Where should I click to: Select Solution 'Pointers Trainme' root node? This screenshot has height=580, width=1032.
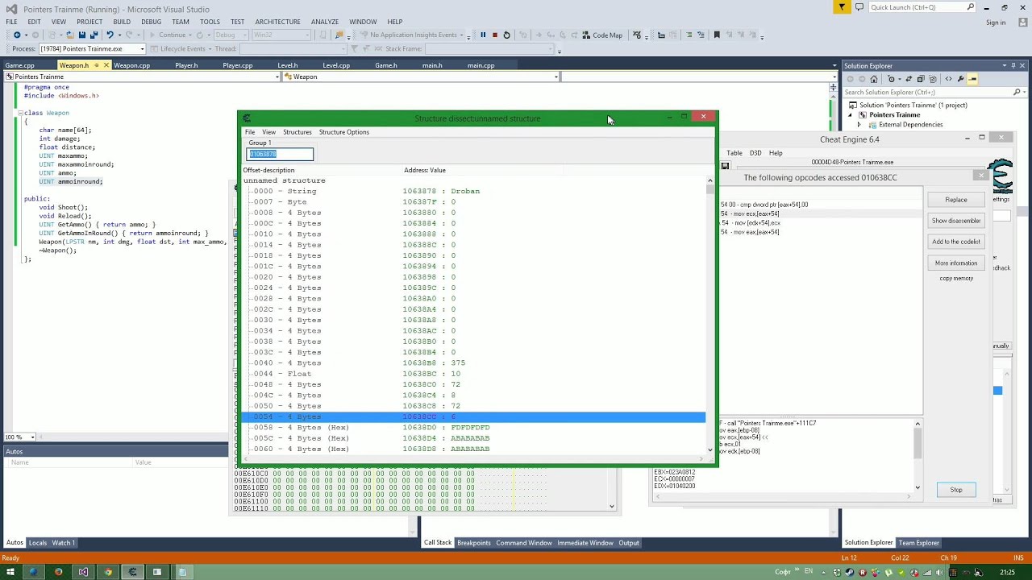pyautogui.click(x=913, y=106)
